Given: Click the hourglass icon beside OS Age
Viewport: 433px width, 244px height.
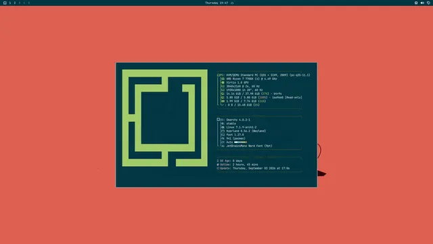Looking at the screenshot, I should (x=218, y=161).
